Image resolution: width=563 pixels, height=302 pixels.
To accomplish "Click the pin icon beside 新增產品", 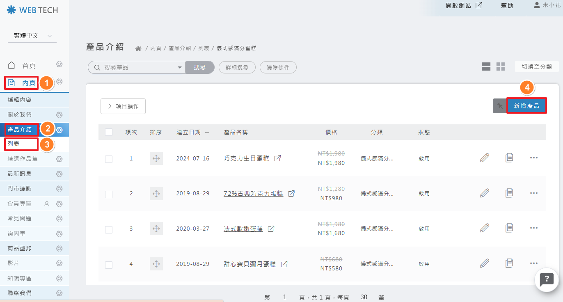I will (x=499, y=106).
